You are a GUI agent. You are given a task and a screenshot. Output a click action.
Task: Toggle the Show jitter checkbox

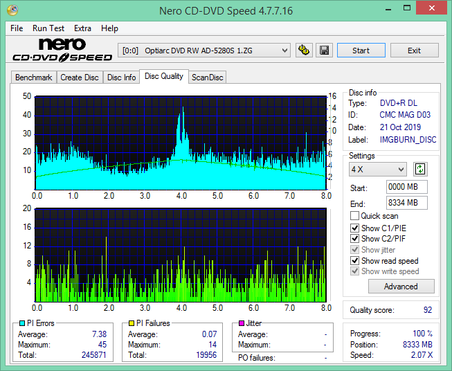coord(354,250)
